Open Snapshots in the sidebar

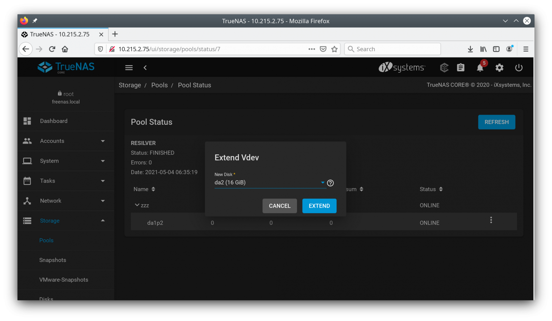[53, 260]
